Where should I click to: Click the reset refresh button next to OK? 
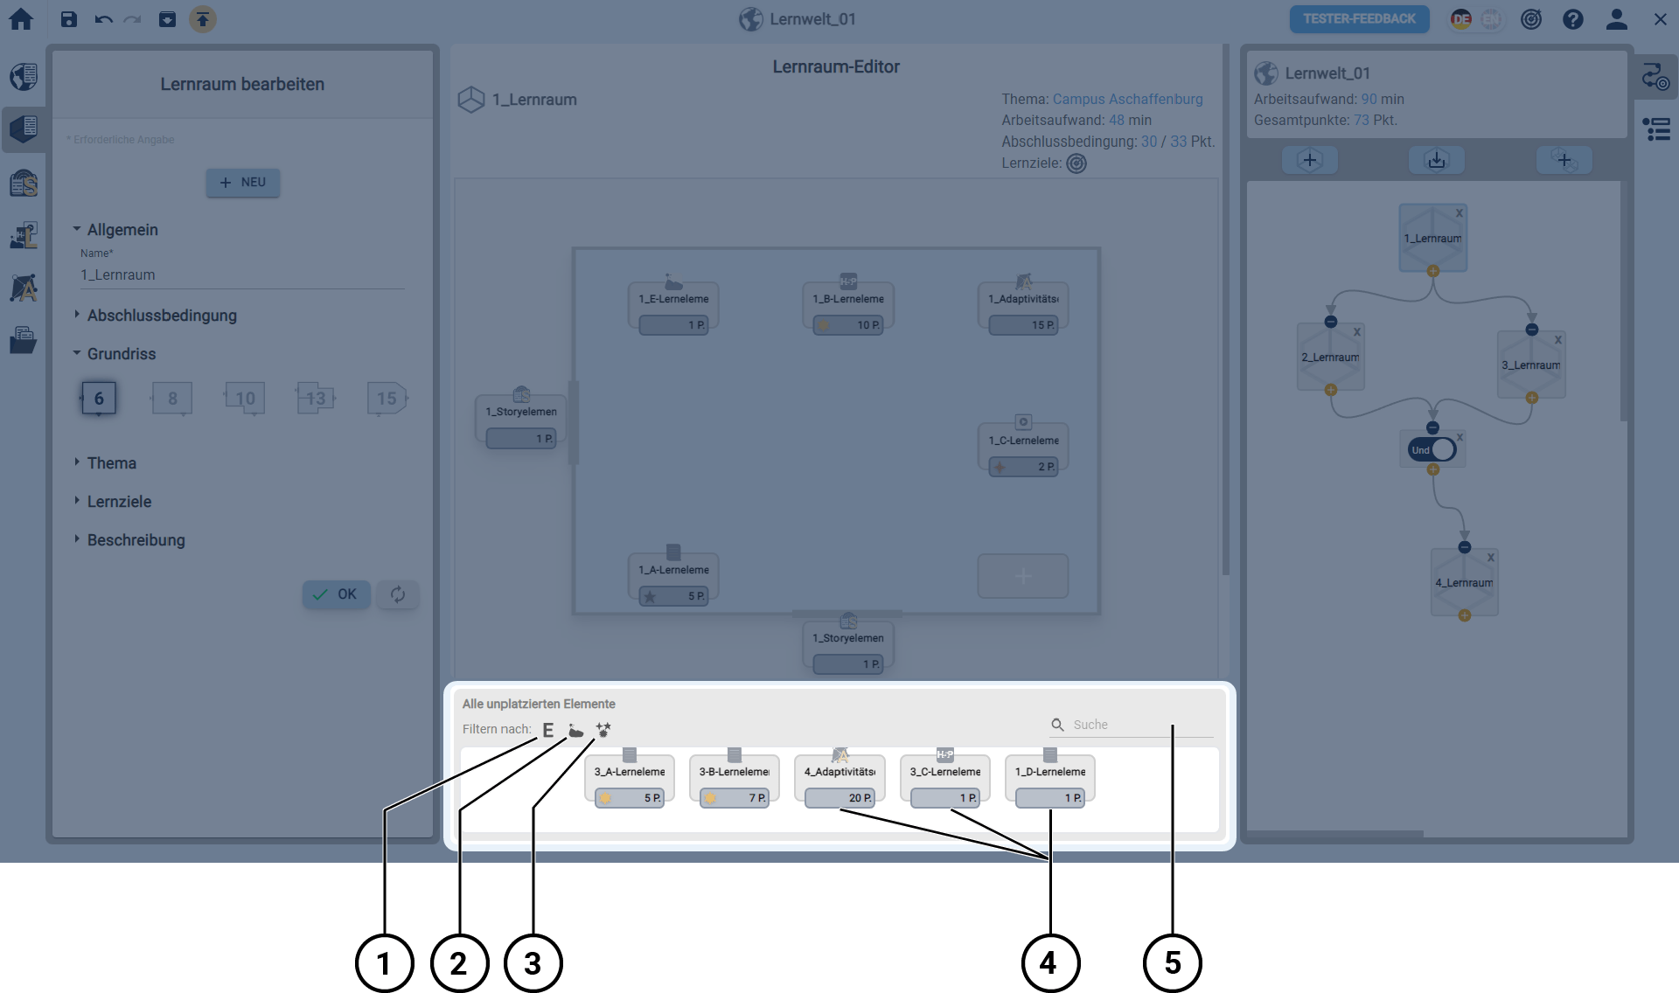click(x=398, y=594)
